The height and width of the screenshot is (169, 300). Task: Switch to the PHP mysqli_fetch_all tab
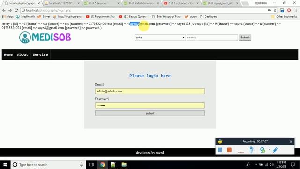(x=220, y=3)
